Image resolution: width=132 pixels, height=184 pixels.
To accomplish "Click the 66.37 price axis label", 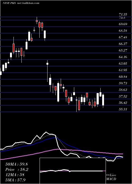I will pyautogui.click(x=123, y=44).
